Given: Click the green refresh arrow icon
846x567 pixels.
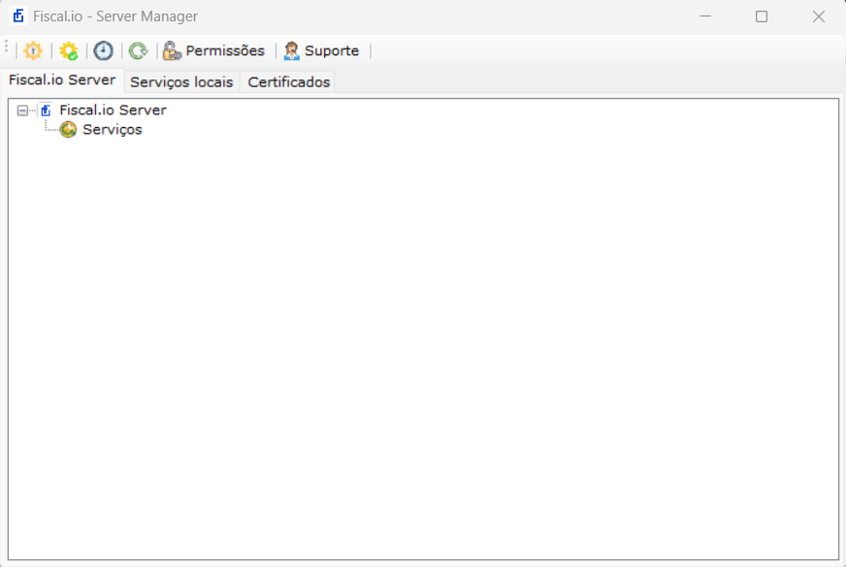Looking at the screenshot, I should click(x=138, y=50).
